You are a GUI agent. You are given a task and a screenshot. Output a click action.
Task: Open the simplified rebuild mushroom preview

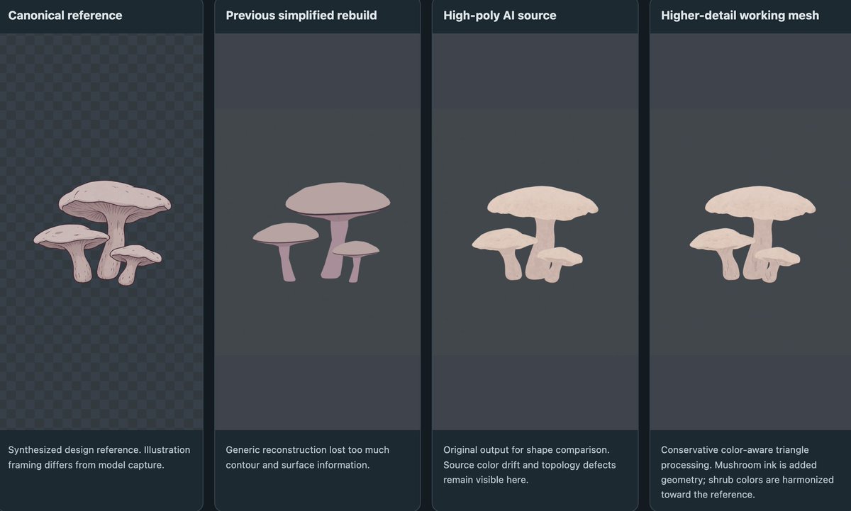point(321,232)
